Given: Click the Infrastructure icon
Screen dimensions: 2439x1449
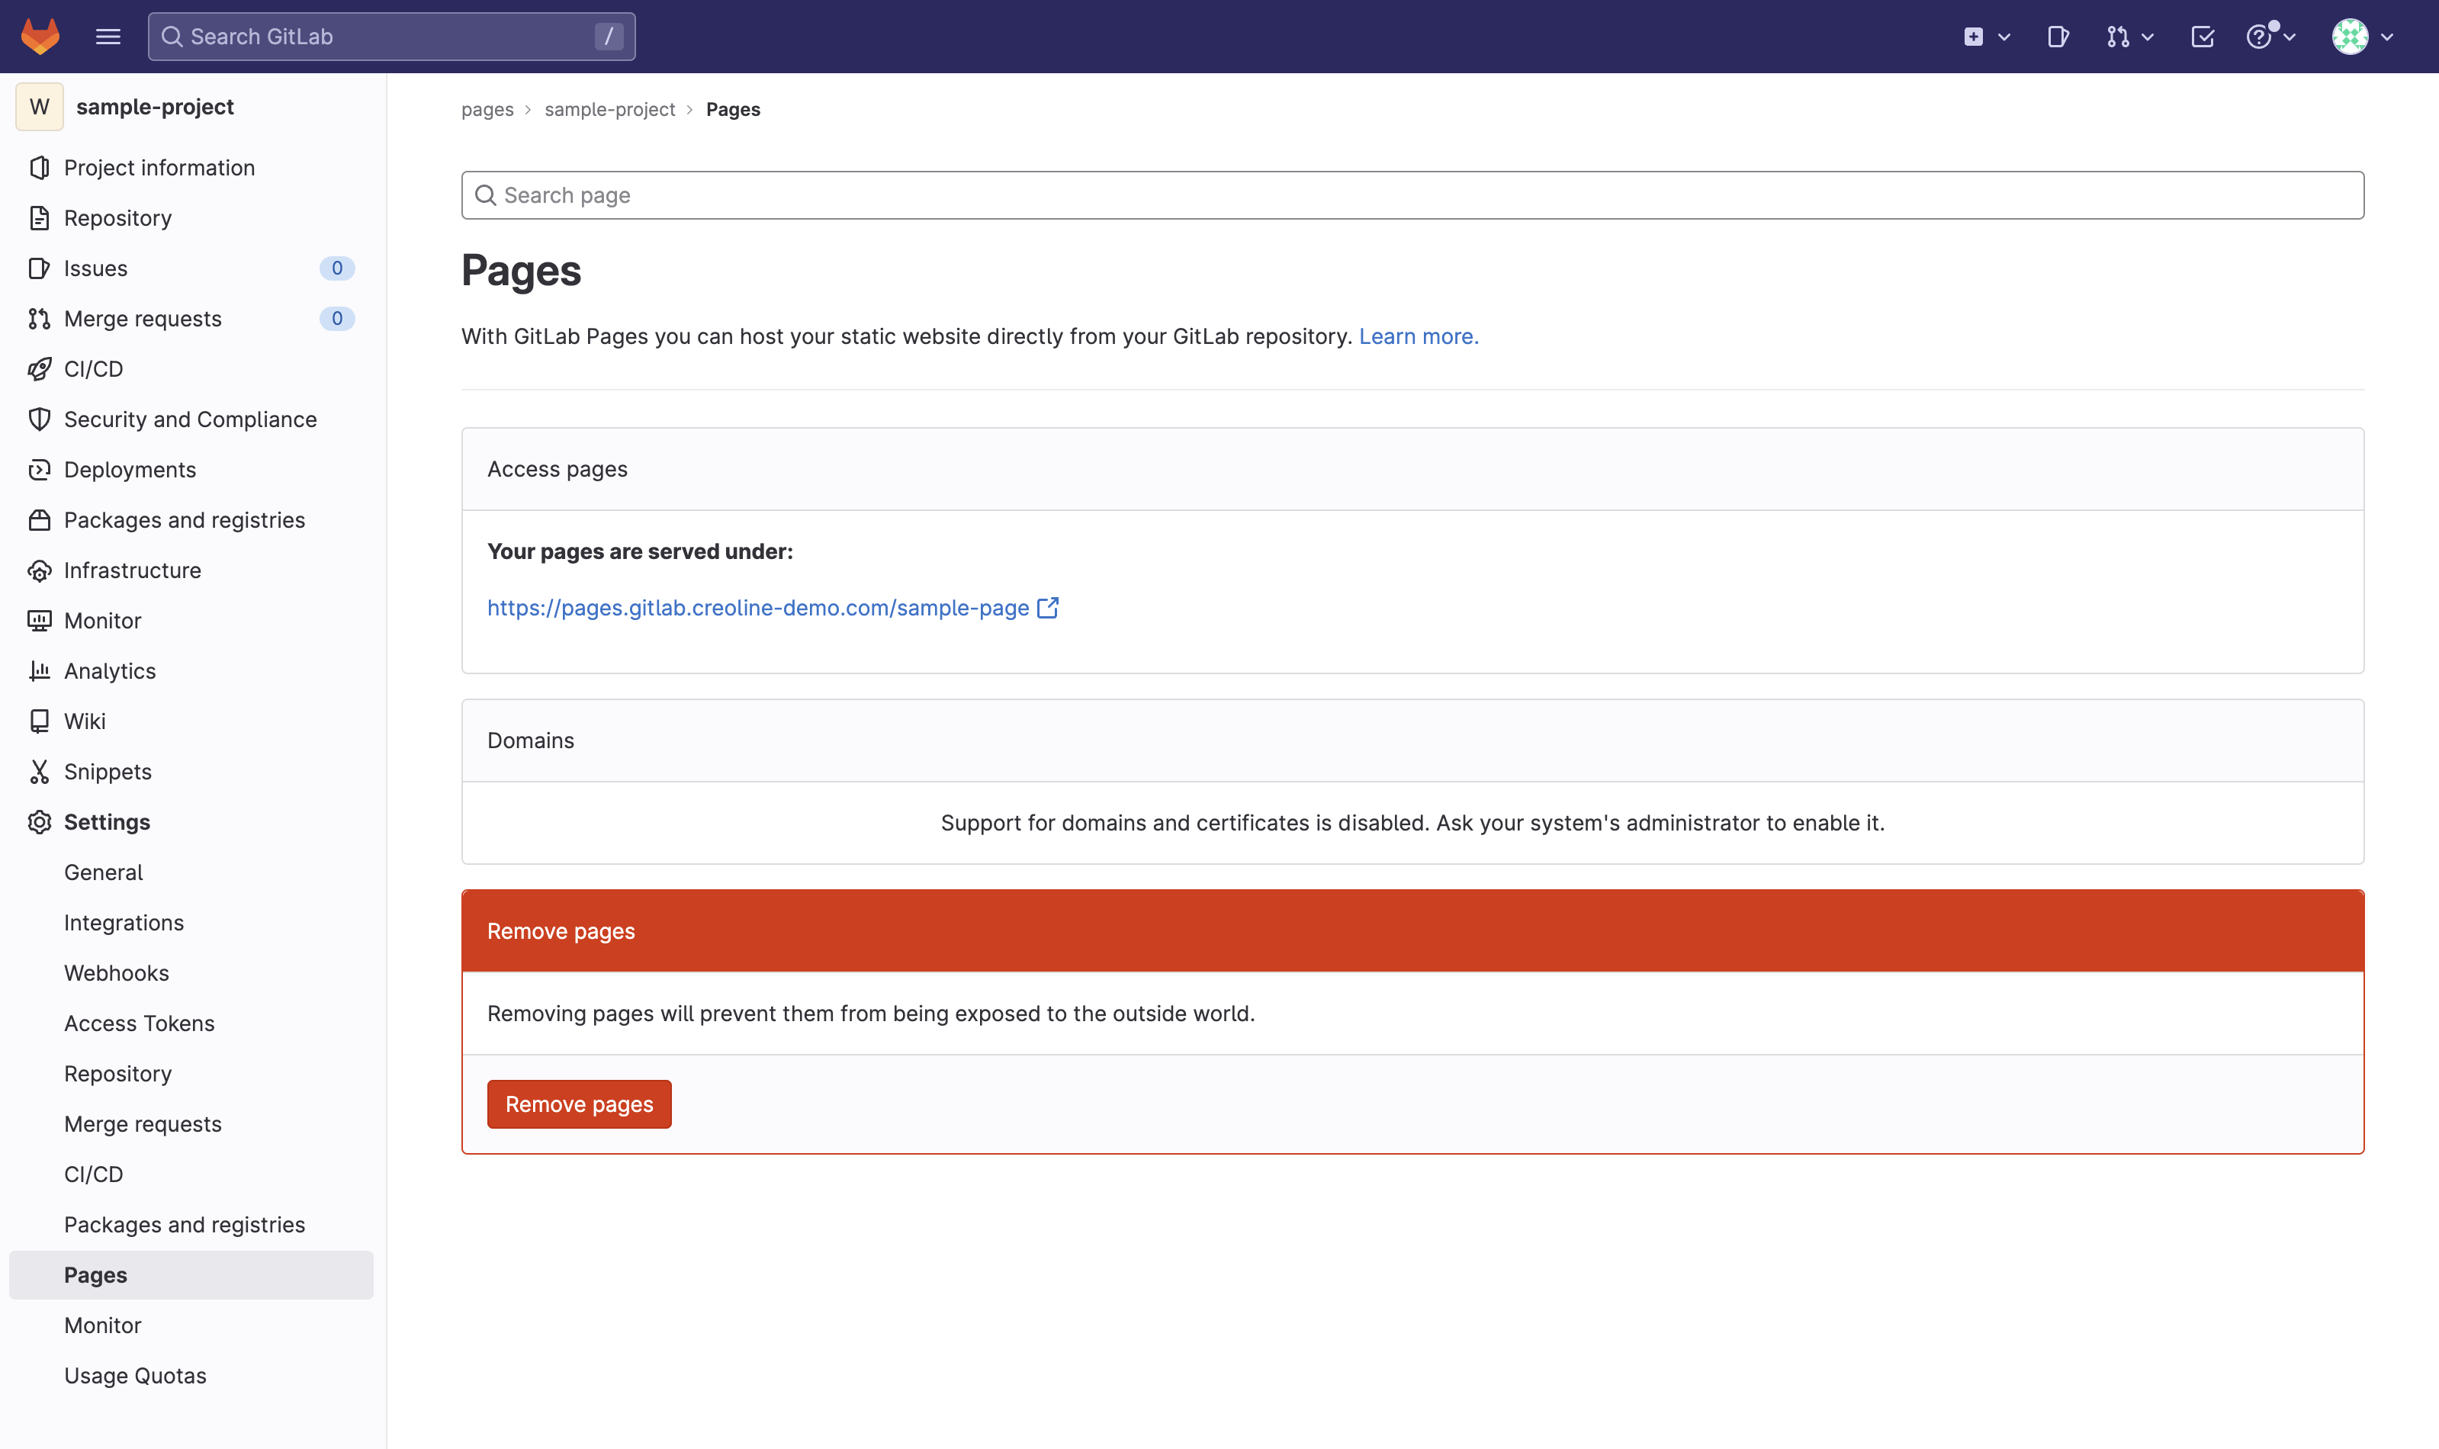Looking at the screenshot, I should (x=39, y=570).
